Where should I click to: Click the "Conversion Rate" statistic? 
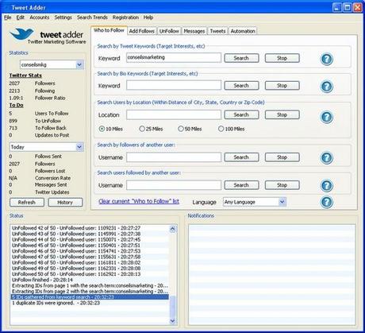pyautogui.click(x=52, y=178)
